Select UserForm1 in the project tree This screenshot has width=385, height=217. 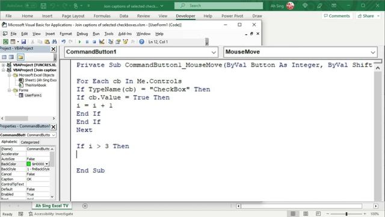click(33, 95)
